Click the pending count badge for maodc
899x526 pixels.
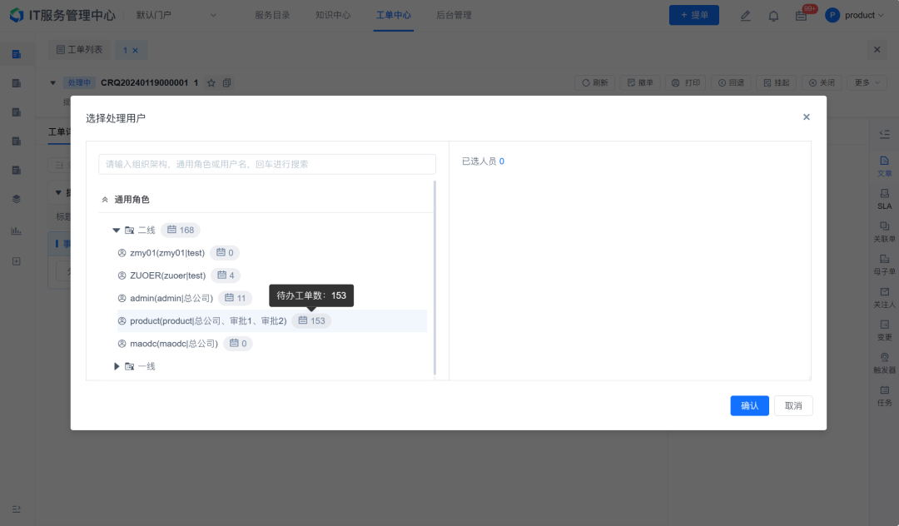click(238, 344)
